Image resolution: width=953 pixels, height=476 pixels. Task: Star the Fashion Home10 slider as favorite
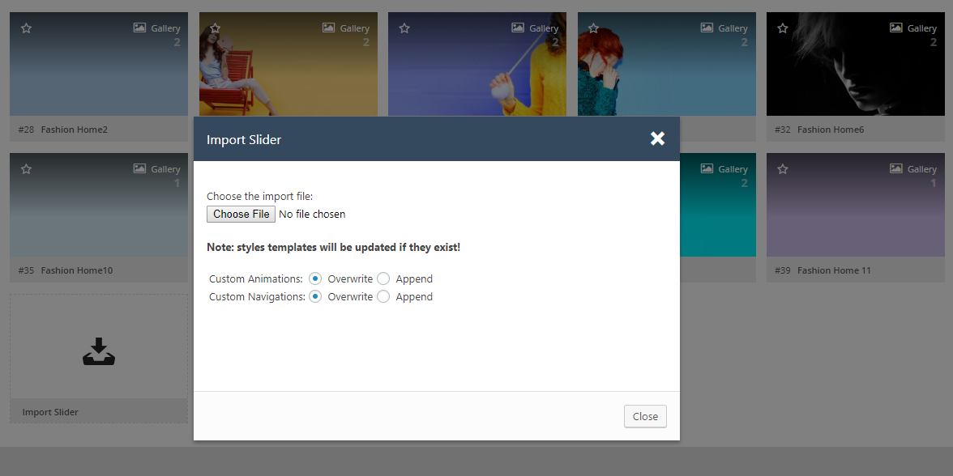coord(26,169)
